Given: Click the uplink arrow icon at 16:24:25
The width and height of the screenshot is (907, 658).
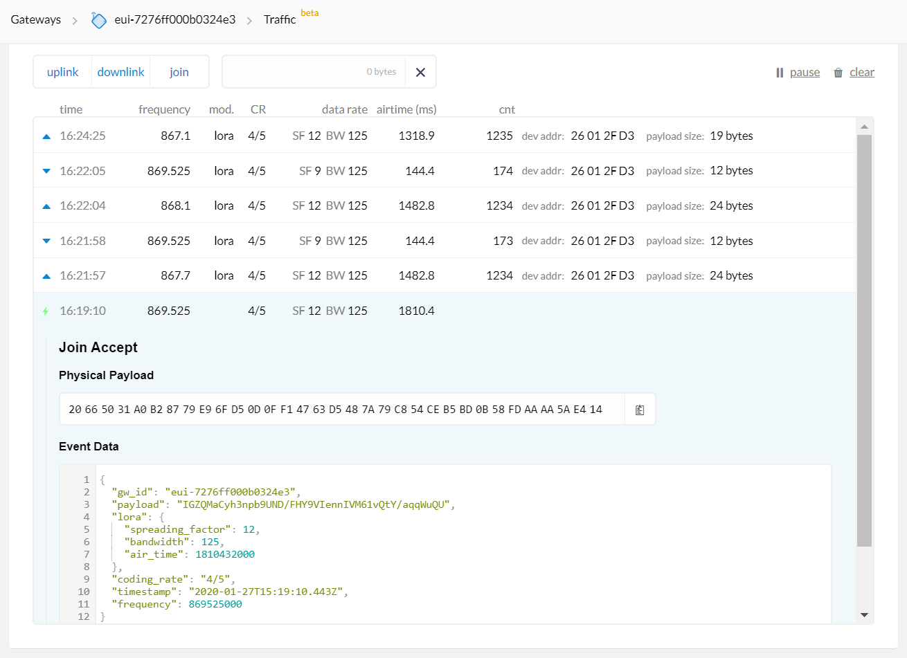Looking at the screenshot, I should [46, 136].
